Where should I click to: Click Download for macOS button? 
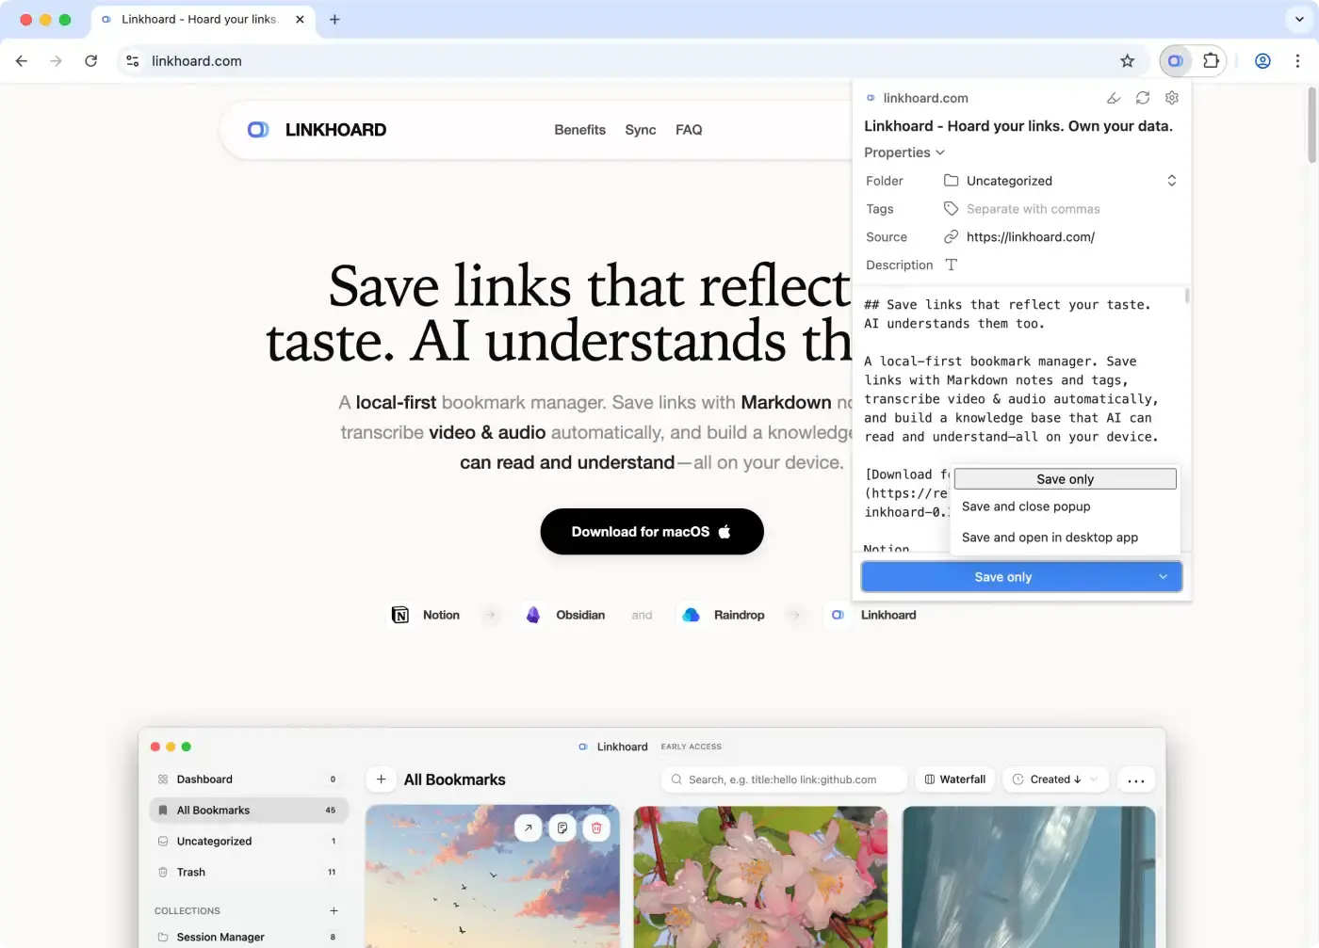point(652,532)
